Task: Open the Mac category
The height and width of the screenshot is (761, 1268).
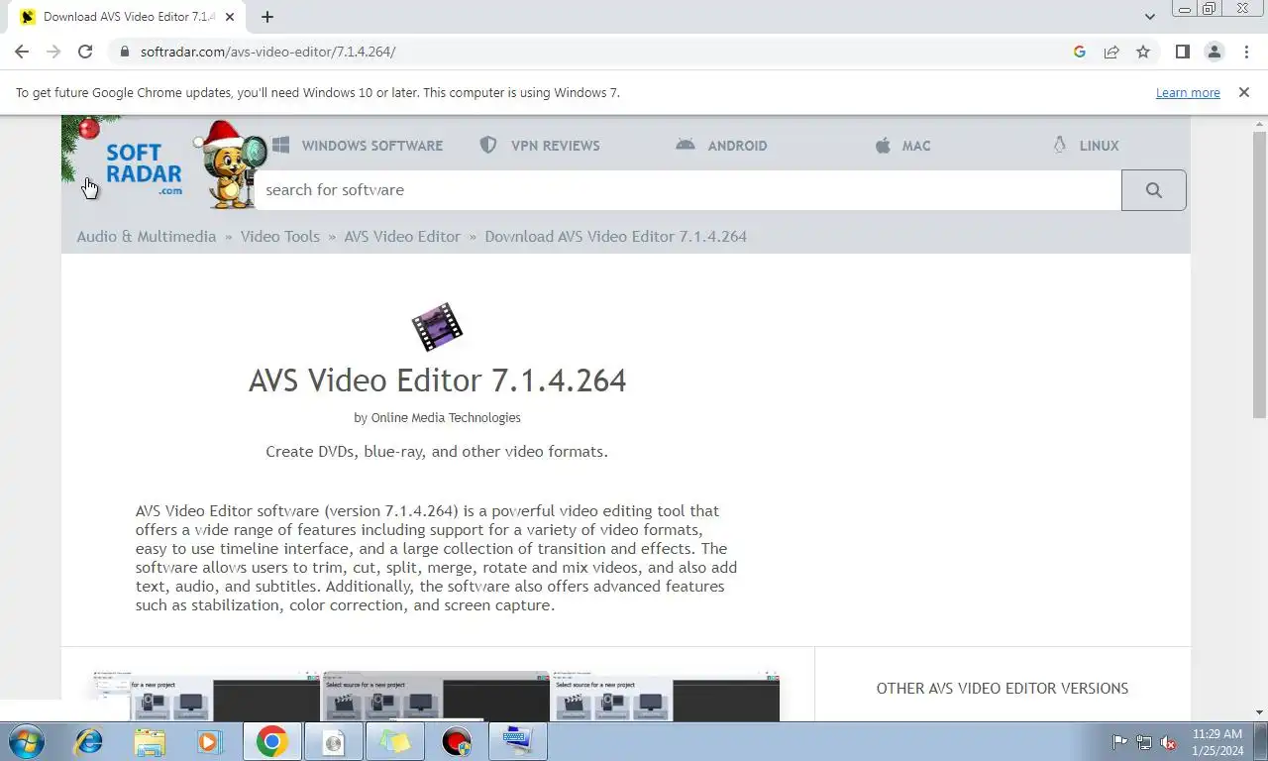Action: [x=902, y=146]
